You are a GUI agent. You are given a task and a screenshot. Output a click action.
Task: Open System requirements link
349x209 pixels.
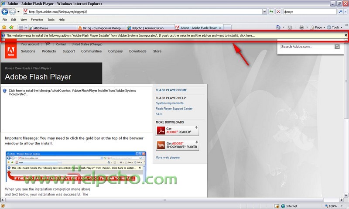[x=169, y=103]
